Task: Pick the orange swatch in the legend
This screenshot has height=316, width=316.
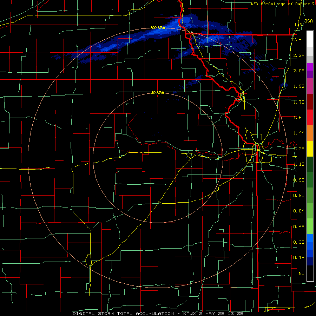Action: click(x=310, y=133)
